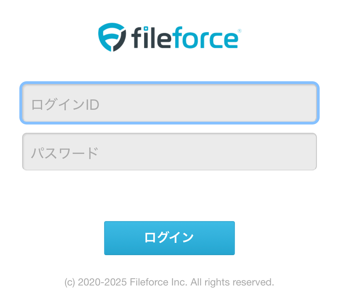Focus the パスワード input field
Screen dimensions: 339x291
169,152
